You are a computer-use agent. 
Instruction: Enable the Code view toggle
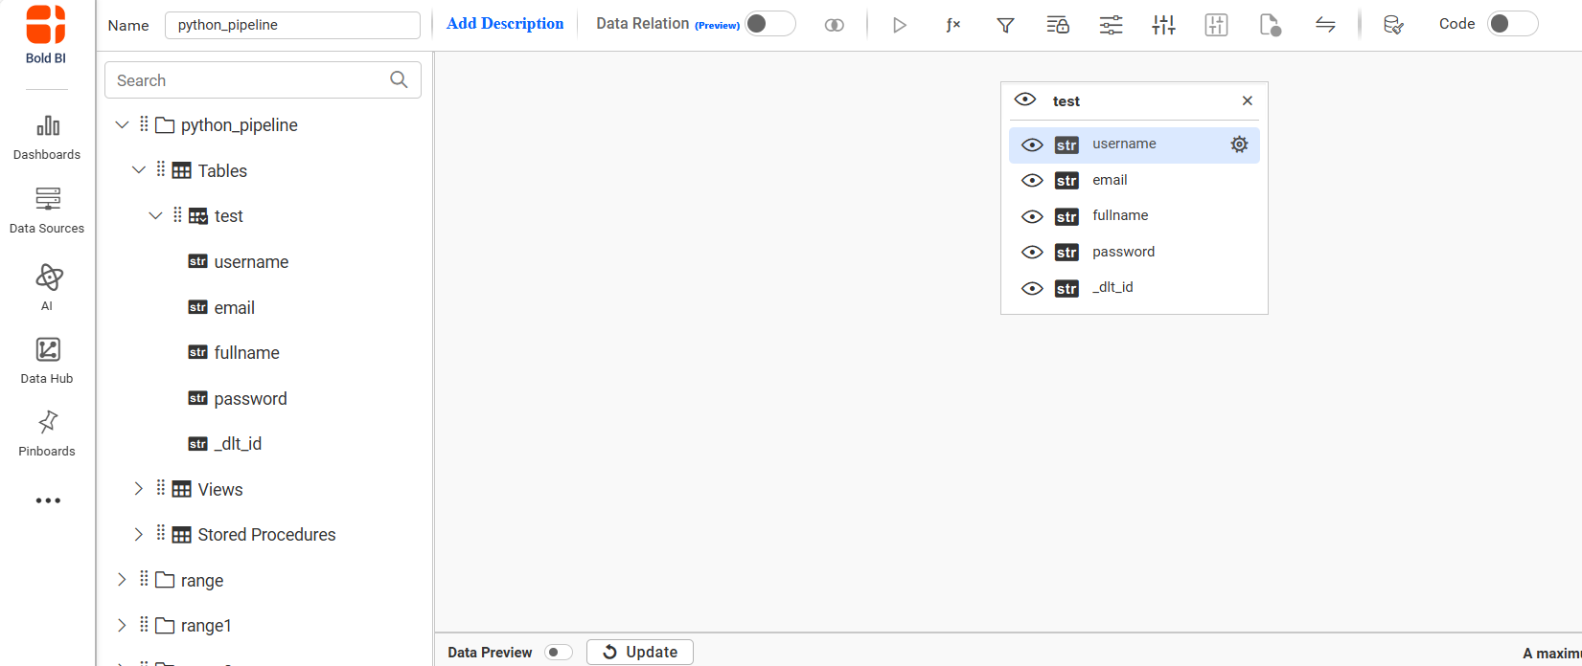[1512, 24]
